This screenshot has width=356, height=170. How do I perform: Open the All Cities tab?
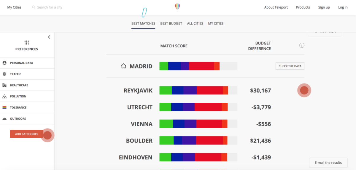[195, 23]
